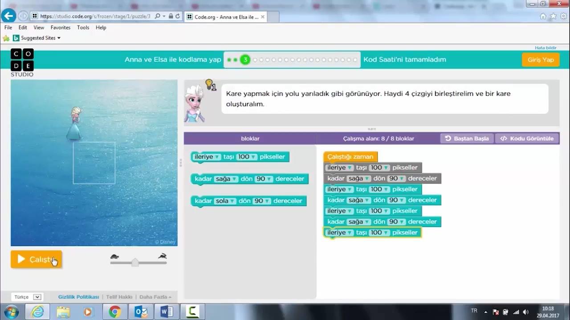570x320 pixels.
Task: Refresh the page from the address bar
Action: point(178,16)
